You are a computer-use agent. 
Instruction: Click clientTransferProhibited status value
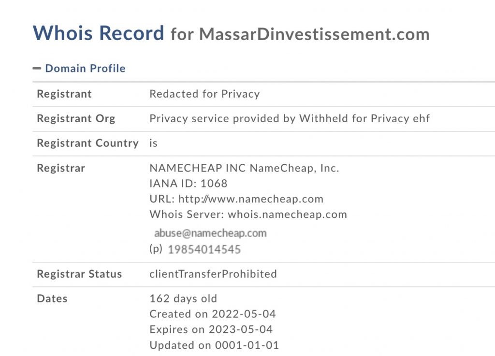click(x=213, y=274)
